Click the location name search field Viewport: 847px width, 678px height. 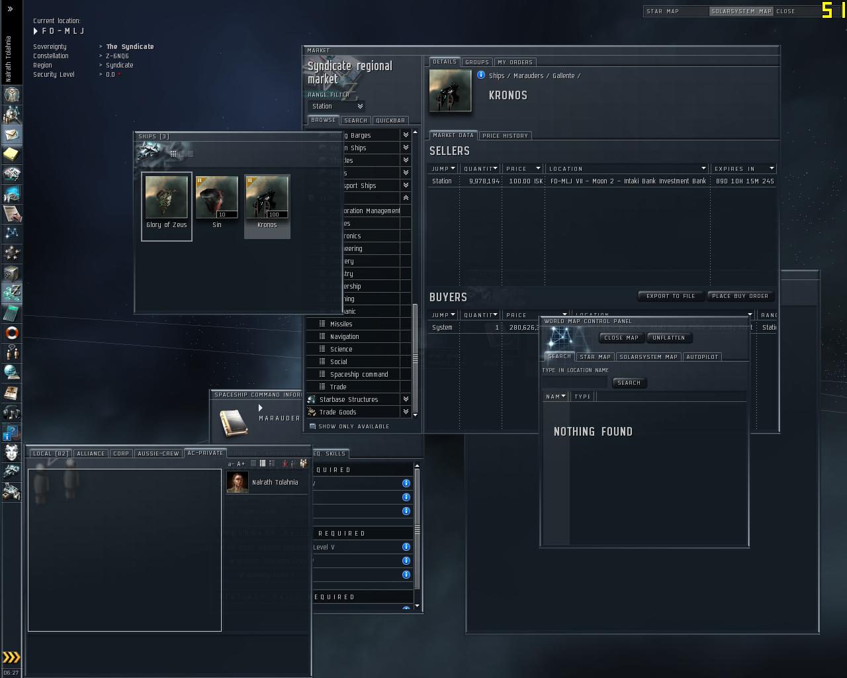click(x=574, y=382)
